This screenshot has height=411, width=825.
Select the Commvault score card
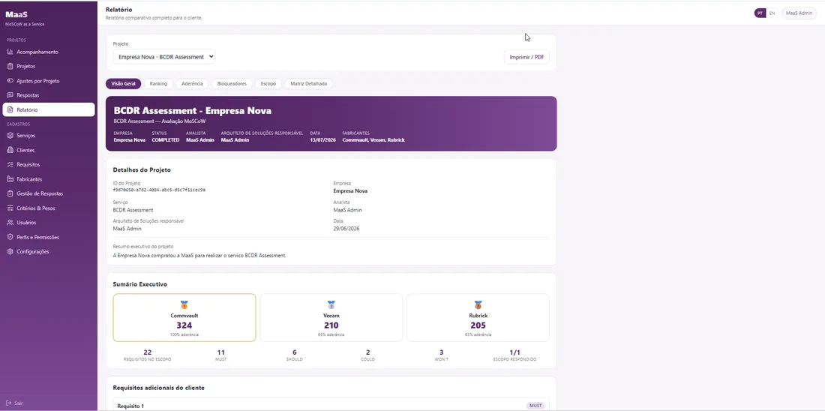(x=184, y=318)
